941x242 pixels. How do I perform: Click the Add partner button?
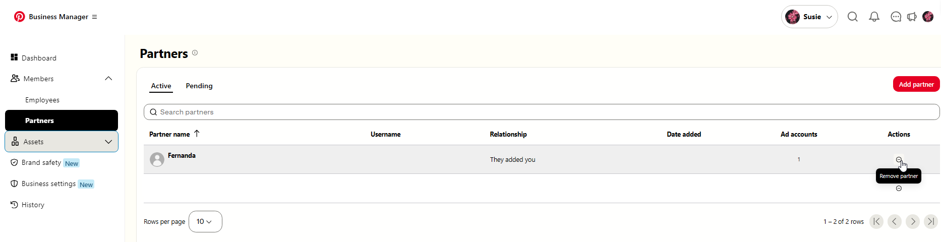click(916, 84)
